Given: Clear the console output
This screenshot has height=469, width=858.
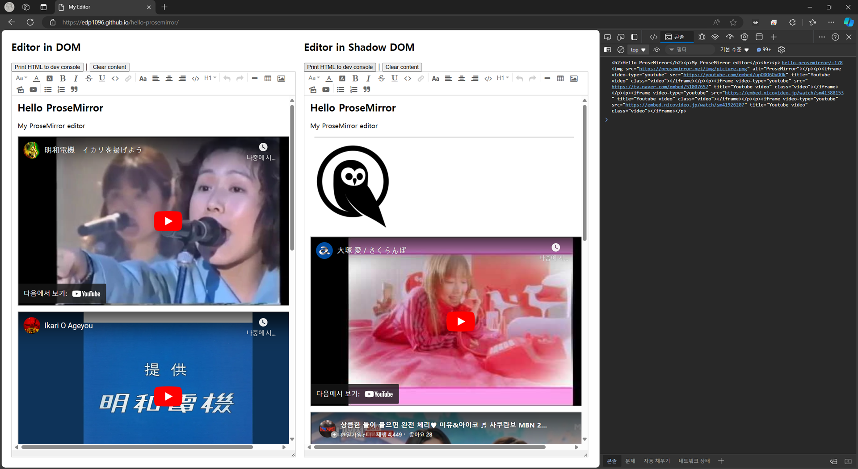Looking at the screenshot, I should (621, 50).
